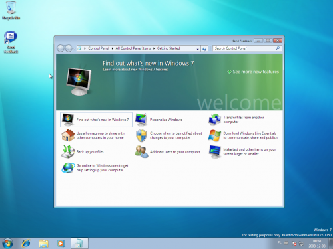Open the Send Feedback desktop shortcut
333x249 pixels.
coord(11,42)
